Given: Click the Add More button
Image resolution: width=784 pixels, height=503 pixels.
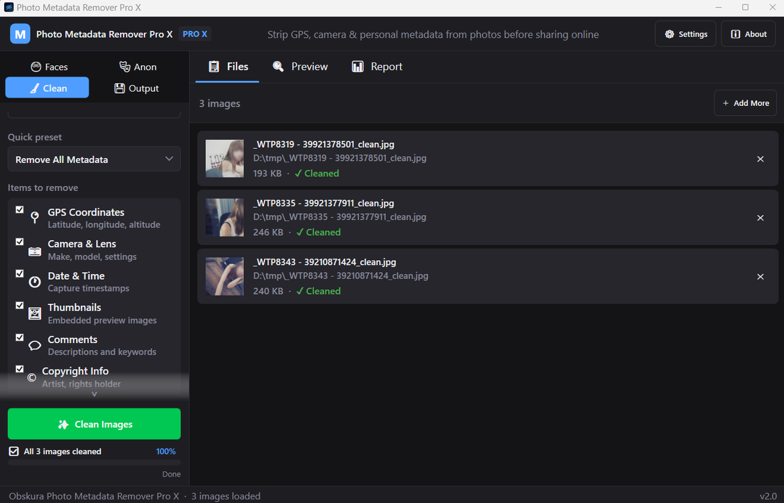Looking at the screenshot, I should (x=745, y=103).
